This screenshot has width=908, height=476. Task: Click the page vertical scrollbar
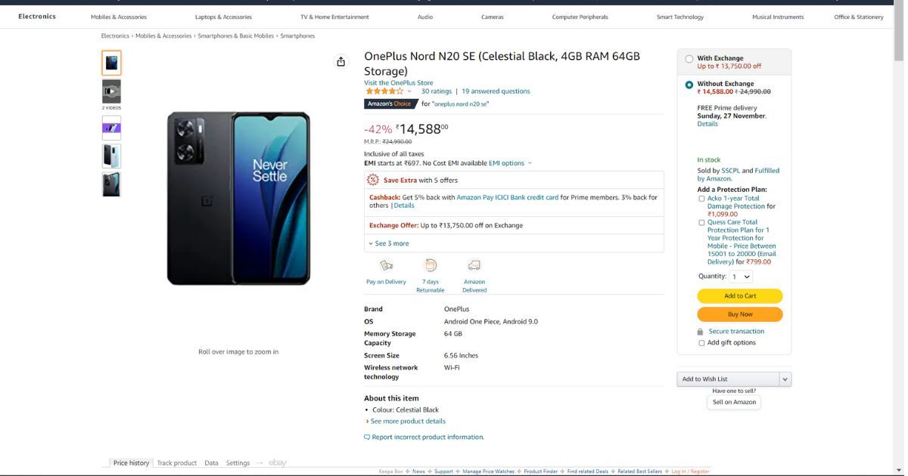pyautogui.click(x=899, y=238)
